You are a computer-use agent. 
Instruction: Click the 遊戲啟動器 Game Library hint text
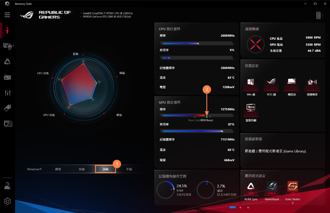[275, 151]
